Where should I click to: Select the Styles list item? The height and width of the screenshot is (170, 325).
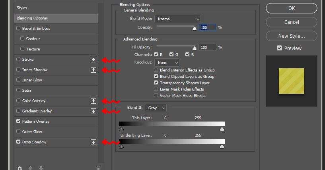tap(56, 8)
